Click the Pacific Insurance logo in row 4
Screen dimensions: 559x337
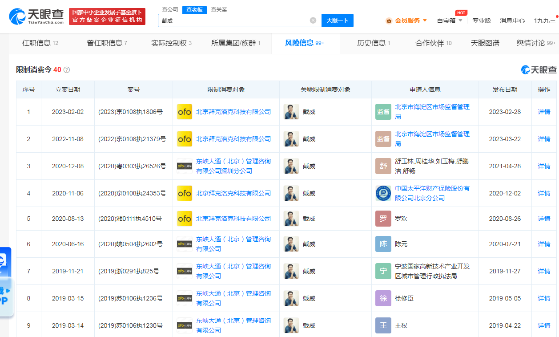383,193
